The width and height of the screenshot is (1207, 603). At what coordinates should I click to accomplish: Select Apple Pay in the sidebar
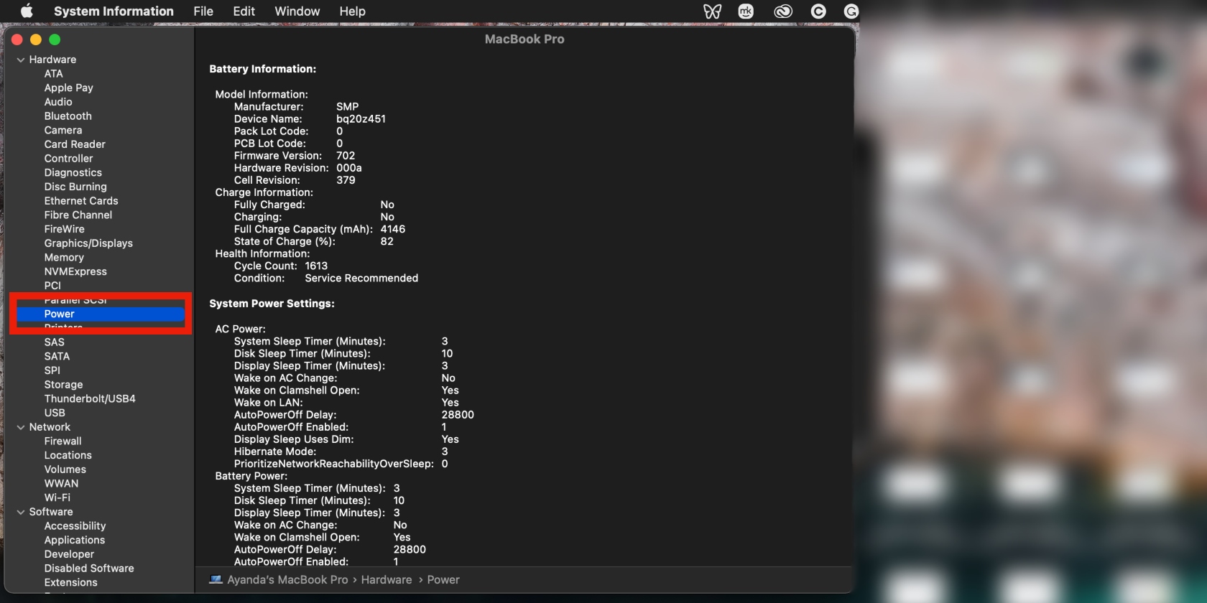pyautogui.click(x=69, y=88)
